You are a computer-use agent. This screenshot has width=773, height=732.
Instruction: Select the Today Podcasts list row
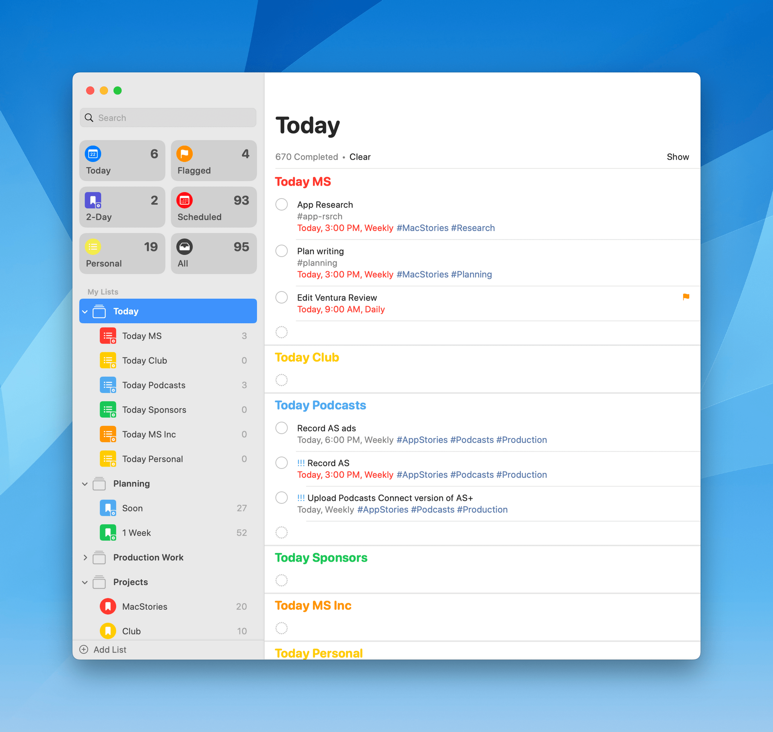168,385
